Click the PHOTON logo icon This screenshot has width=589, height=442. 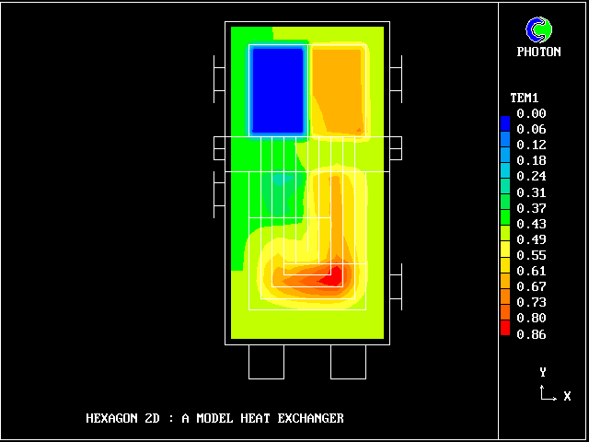(x=538, y=29)
